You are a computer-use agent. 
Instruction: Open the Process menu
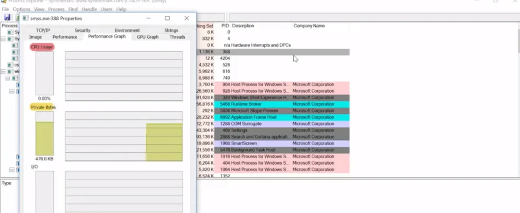[x=56, y=9]
